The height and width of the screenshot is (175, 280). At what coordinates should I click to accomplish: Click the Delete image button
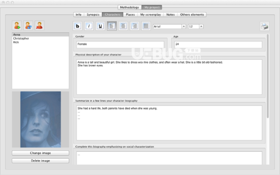(40, 161)
